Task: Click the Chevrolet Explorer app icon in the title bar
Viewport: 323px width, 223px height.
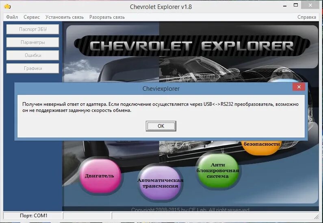Action: (7, 7)
